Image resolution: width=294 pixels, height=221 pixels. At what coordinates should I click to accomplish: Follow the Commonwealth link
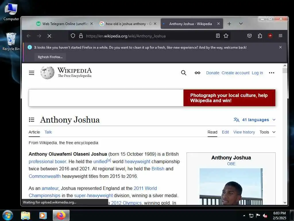pyautogui.click(x=45, y=176)
